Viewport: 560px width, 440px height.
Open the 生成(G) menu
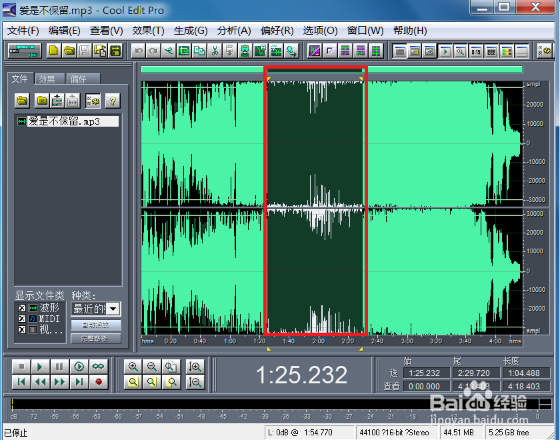click(x=191, y=31)
